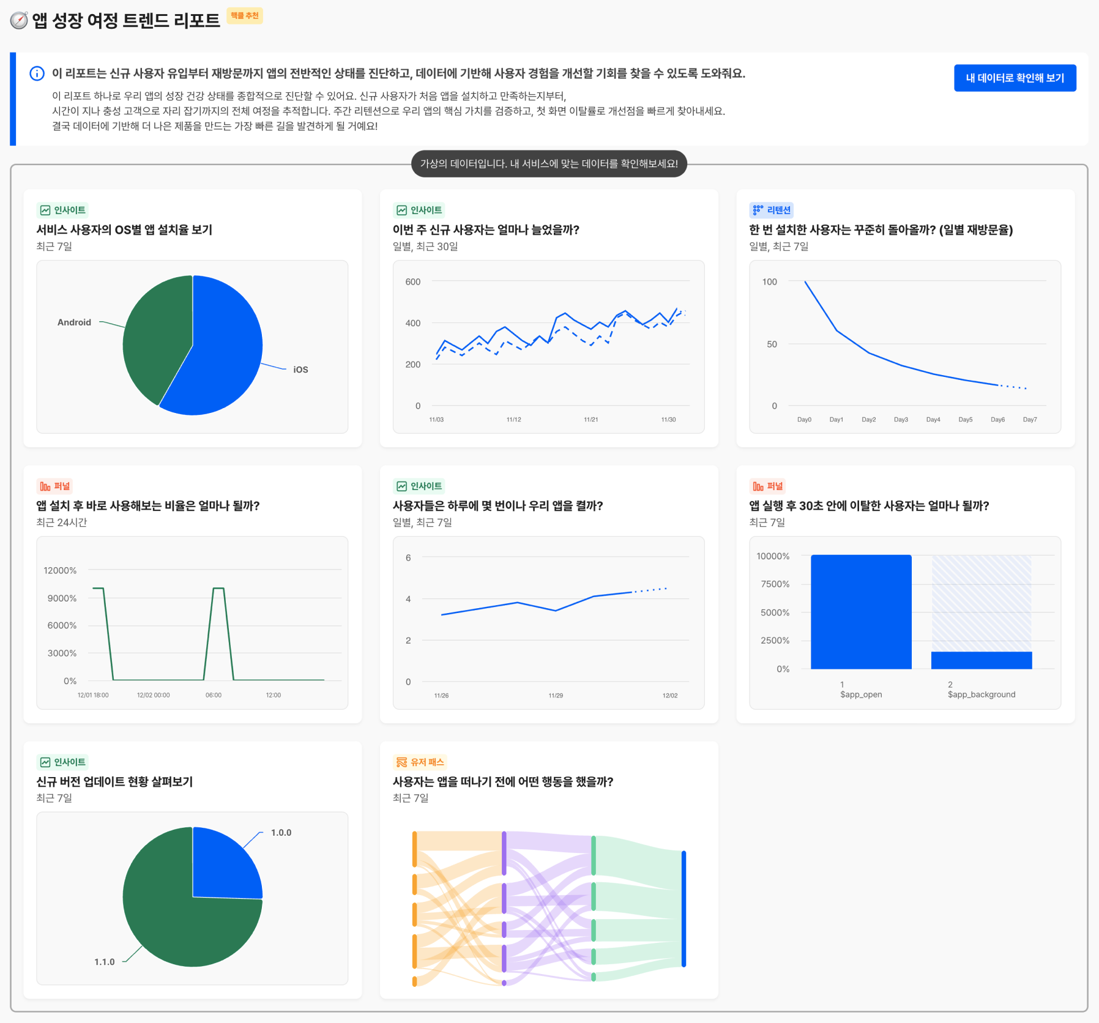Click the '유저 패스' tag on the bottom card
The image size is (1099, 1023).
pos(420,762)
